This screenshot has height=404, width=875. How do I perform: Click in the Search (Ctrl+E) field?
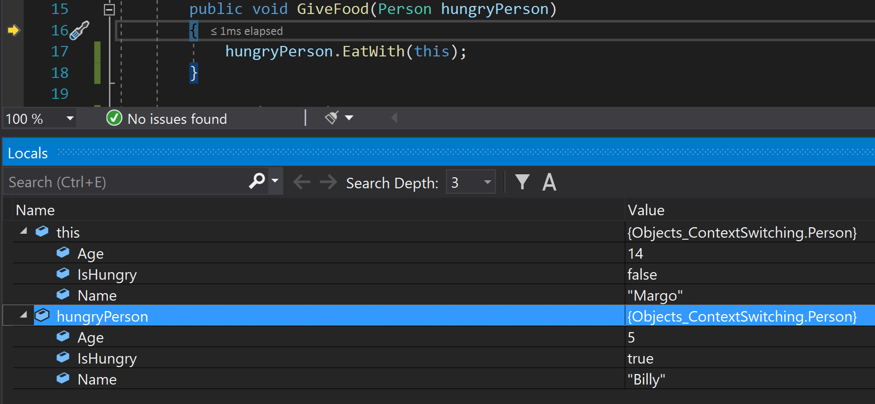point(125,182)
